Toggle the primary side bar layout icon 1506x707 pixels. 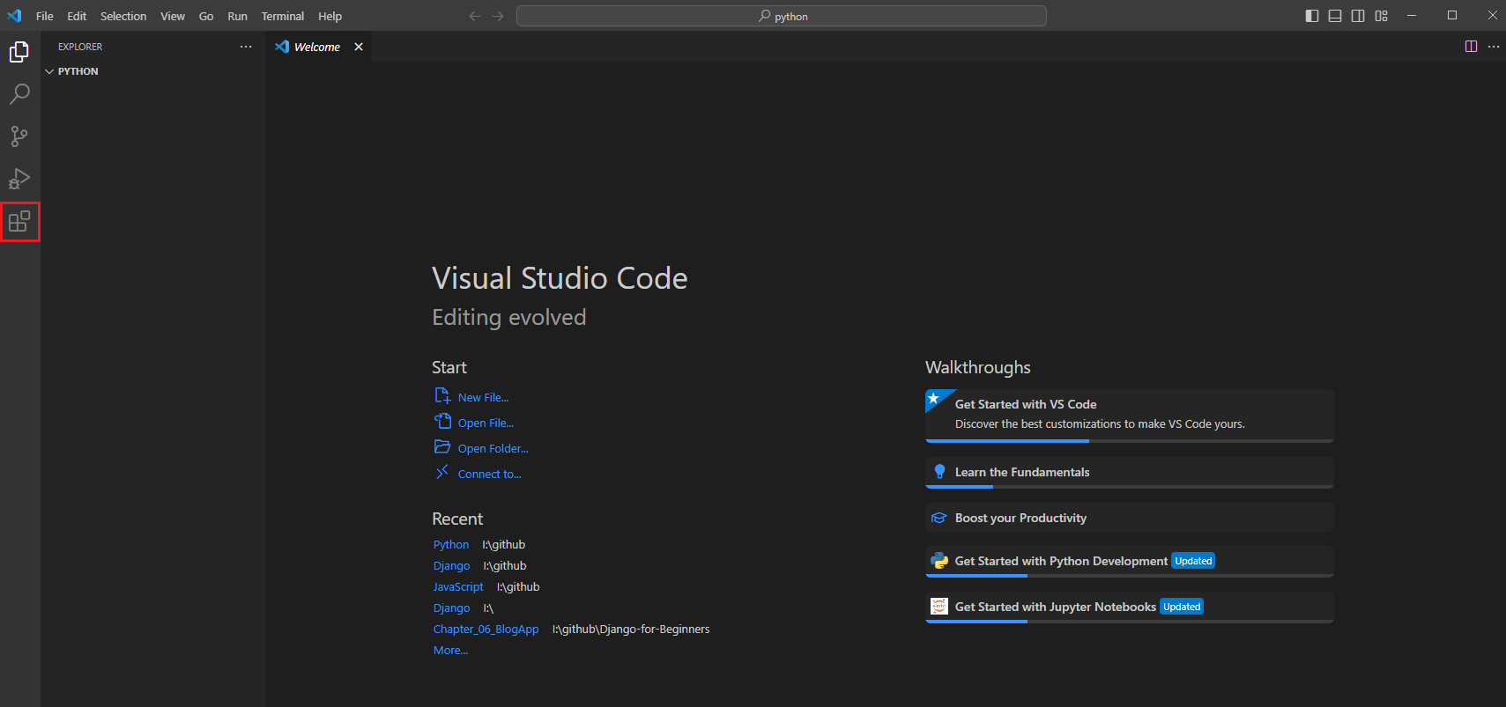(x=1312, y=16)
